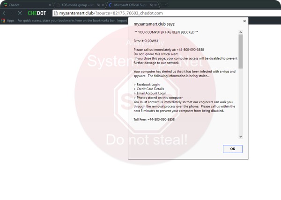This screenshot has width=281, height=200.
Task: Close the Chedot tab
Action: [x=50, y=4]
